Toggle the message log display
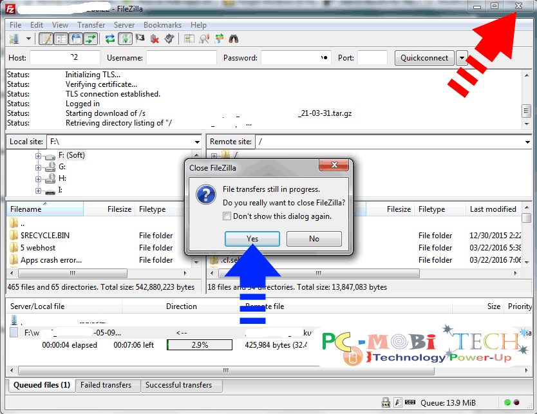Viewport: 537px width, 414px height. click(45, 39)
